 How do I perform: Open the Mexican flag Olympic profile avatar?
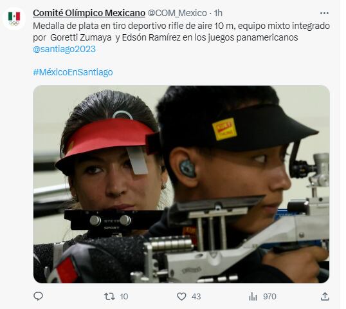tap(14, 19)
